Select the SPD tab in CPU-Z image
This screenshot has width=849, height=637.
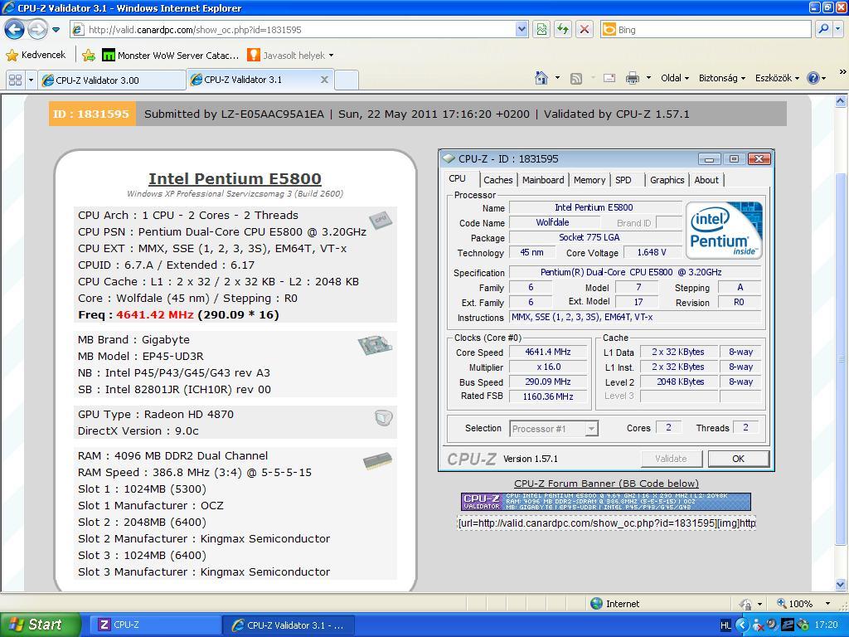click(x=623, y=180)
